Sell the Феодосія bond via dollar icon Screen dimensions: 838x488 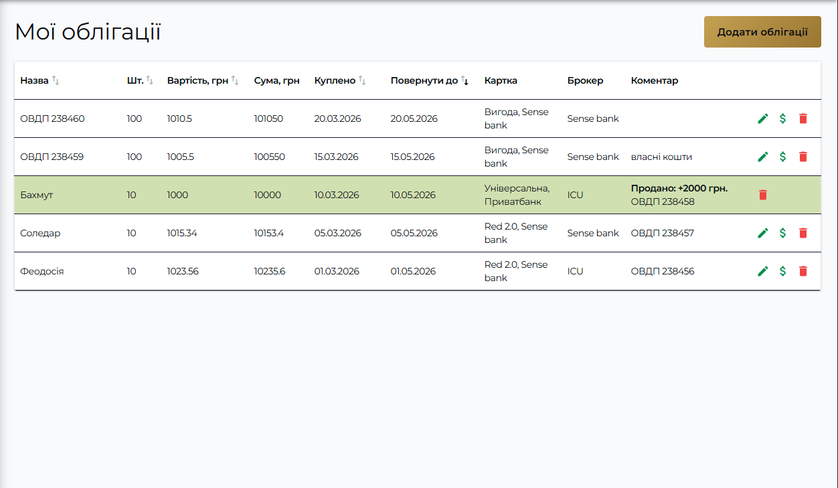click(783, 271)
